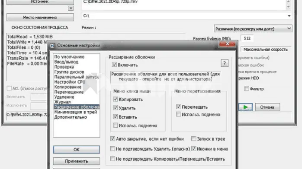Uncheck the Копировать checkbox

pos(116,99)
